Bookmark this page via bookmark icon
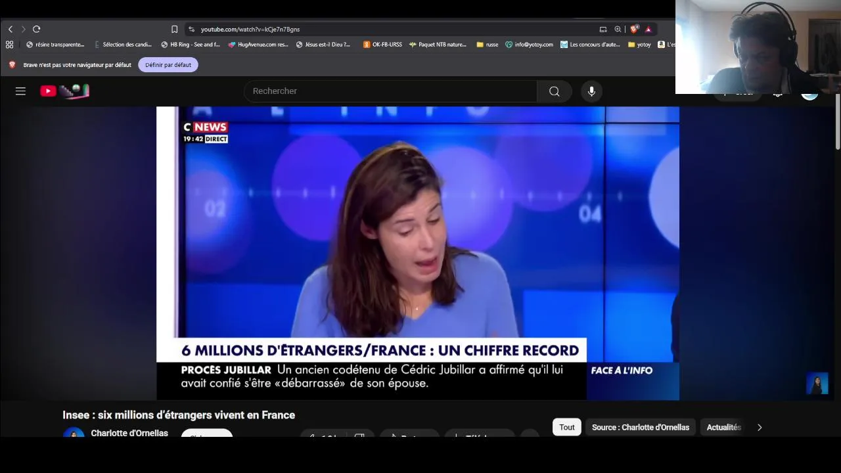Screen dimensions: 841x473 pos(174,29)
